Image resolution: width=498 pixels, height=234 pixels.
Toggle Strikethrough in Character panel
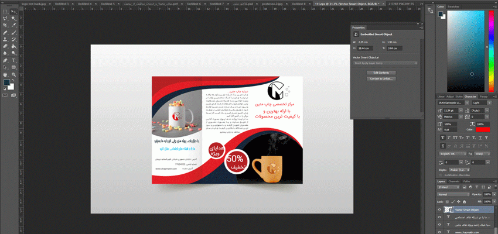point(486,137)
